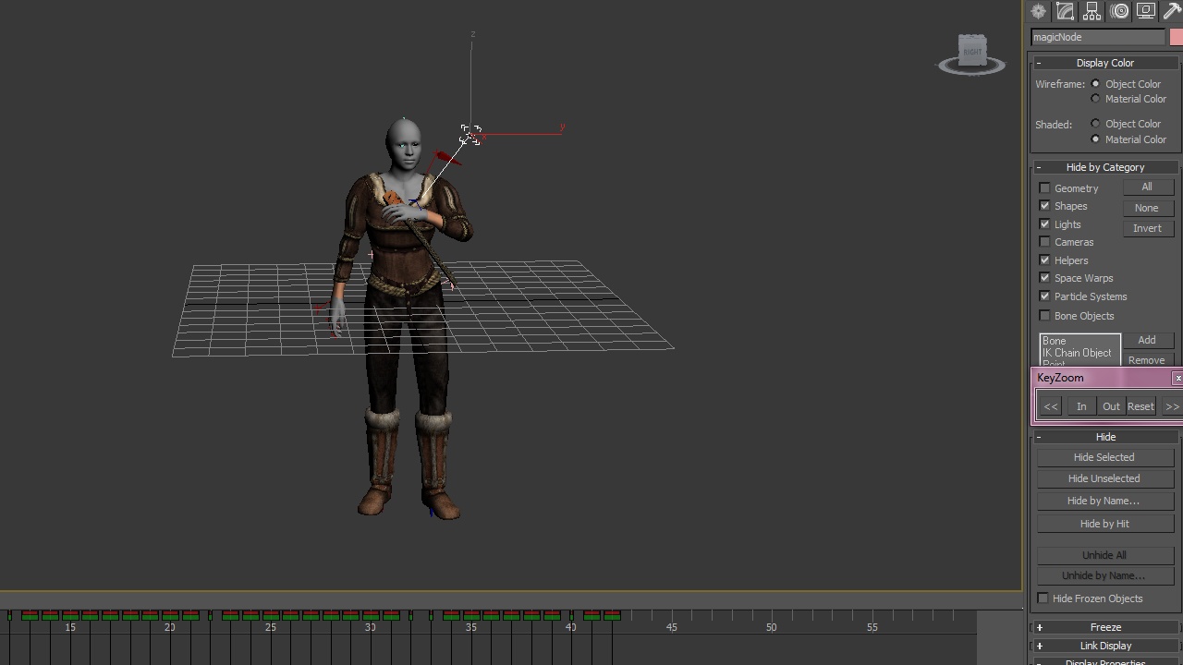This screenshot has width=1183, height=665.
Task: Expand the Link Display rollout
Action: tap(1105, 646)
